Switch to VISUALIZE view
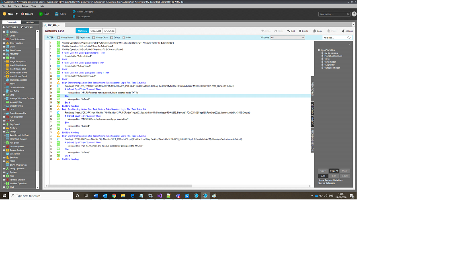The height and width of the screenshot is (260, 463). [96, 30]
